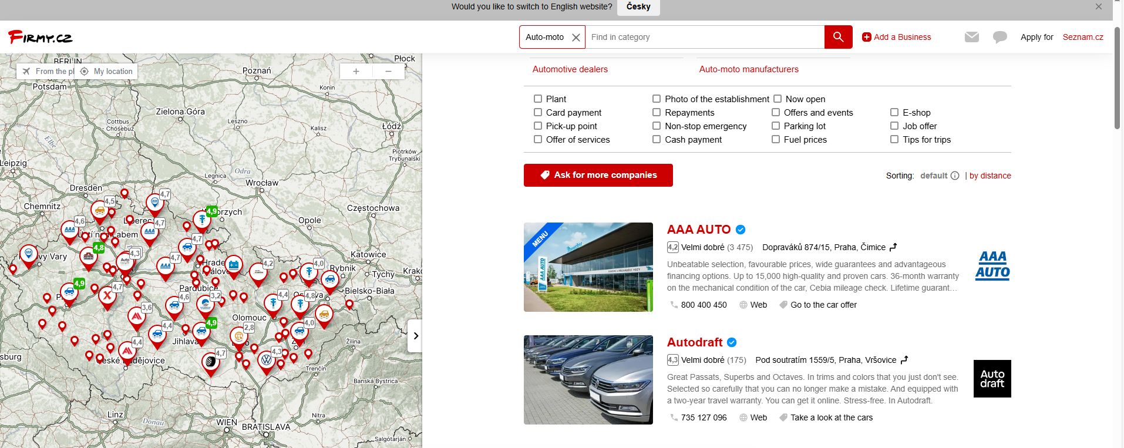
Task: Open the chat bubble icon
Action: click(x=1000, y=38)
